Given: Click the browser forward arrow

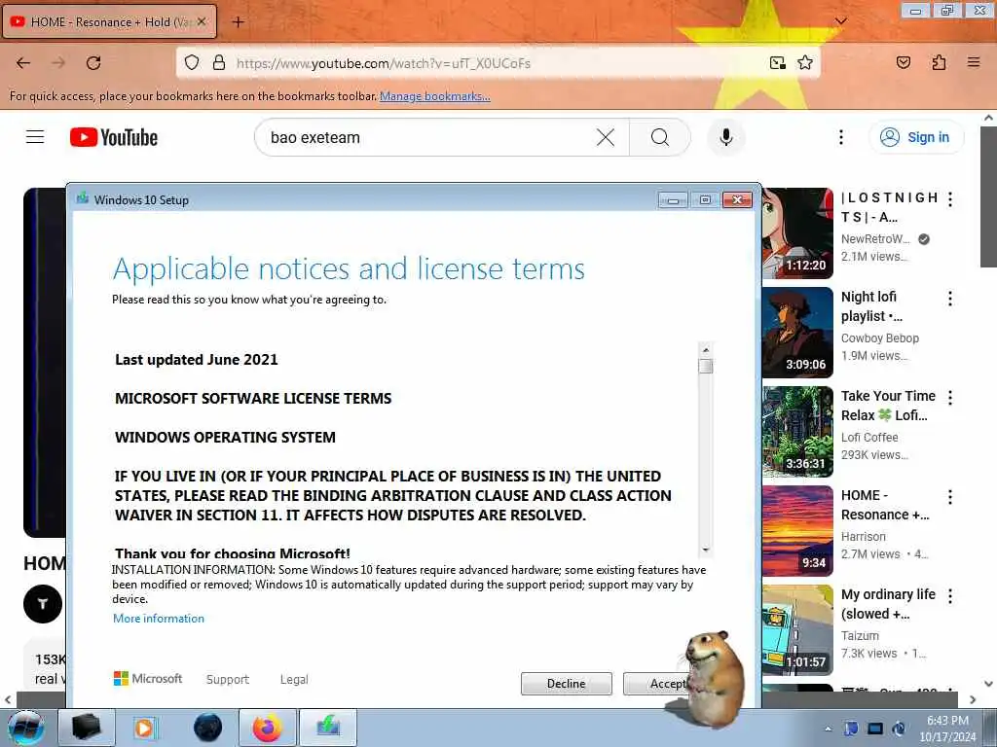Looking at the screenshot, I should coord(58,63).
